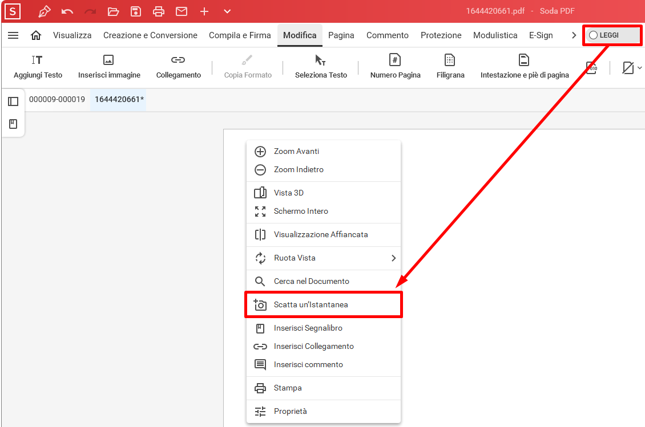Toggle the LEGGI read mode radio
This screenshot has height=427, width=645.
coord(594,35)
